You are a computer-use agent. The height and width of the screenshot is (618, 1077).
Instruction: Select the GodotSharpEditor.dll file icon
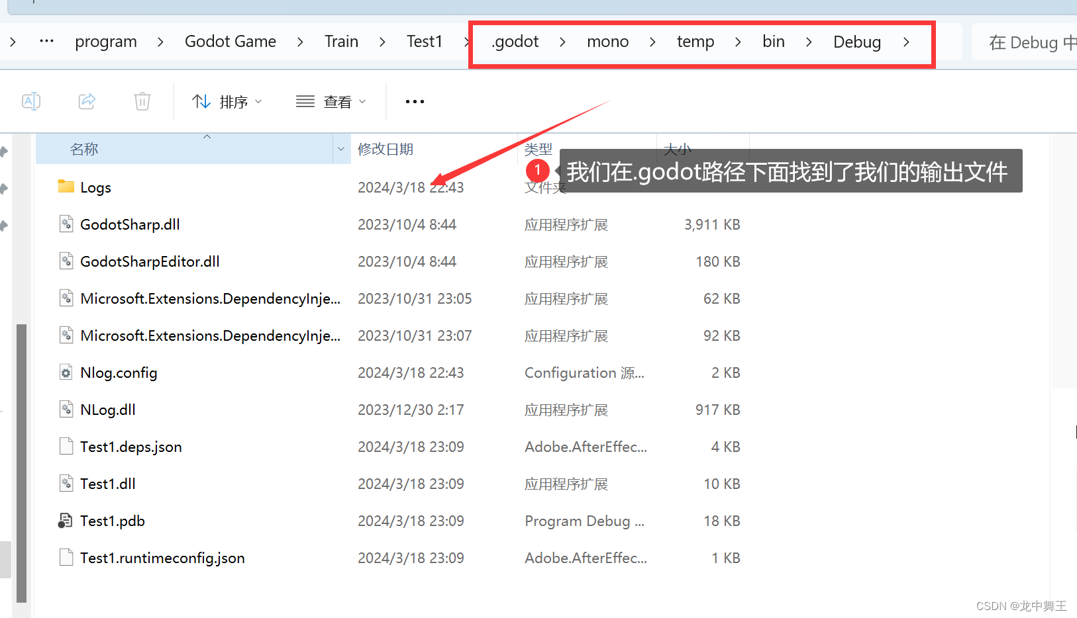66,261
